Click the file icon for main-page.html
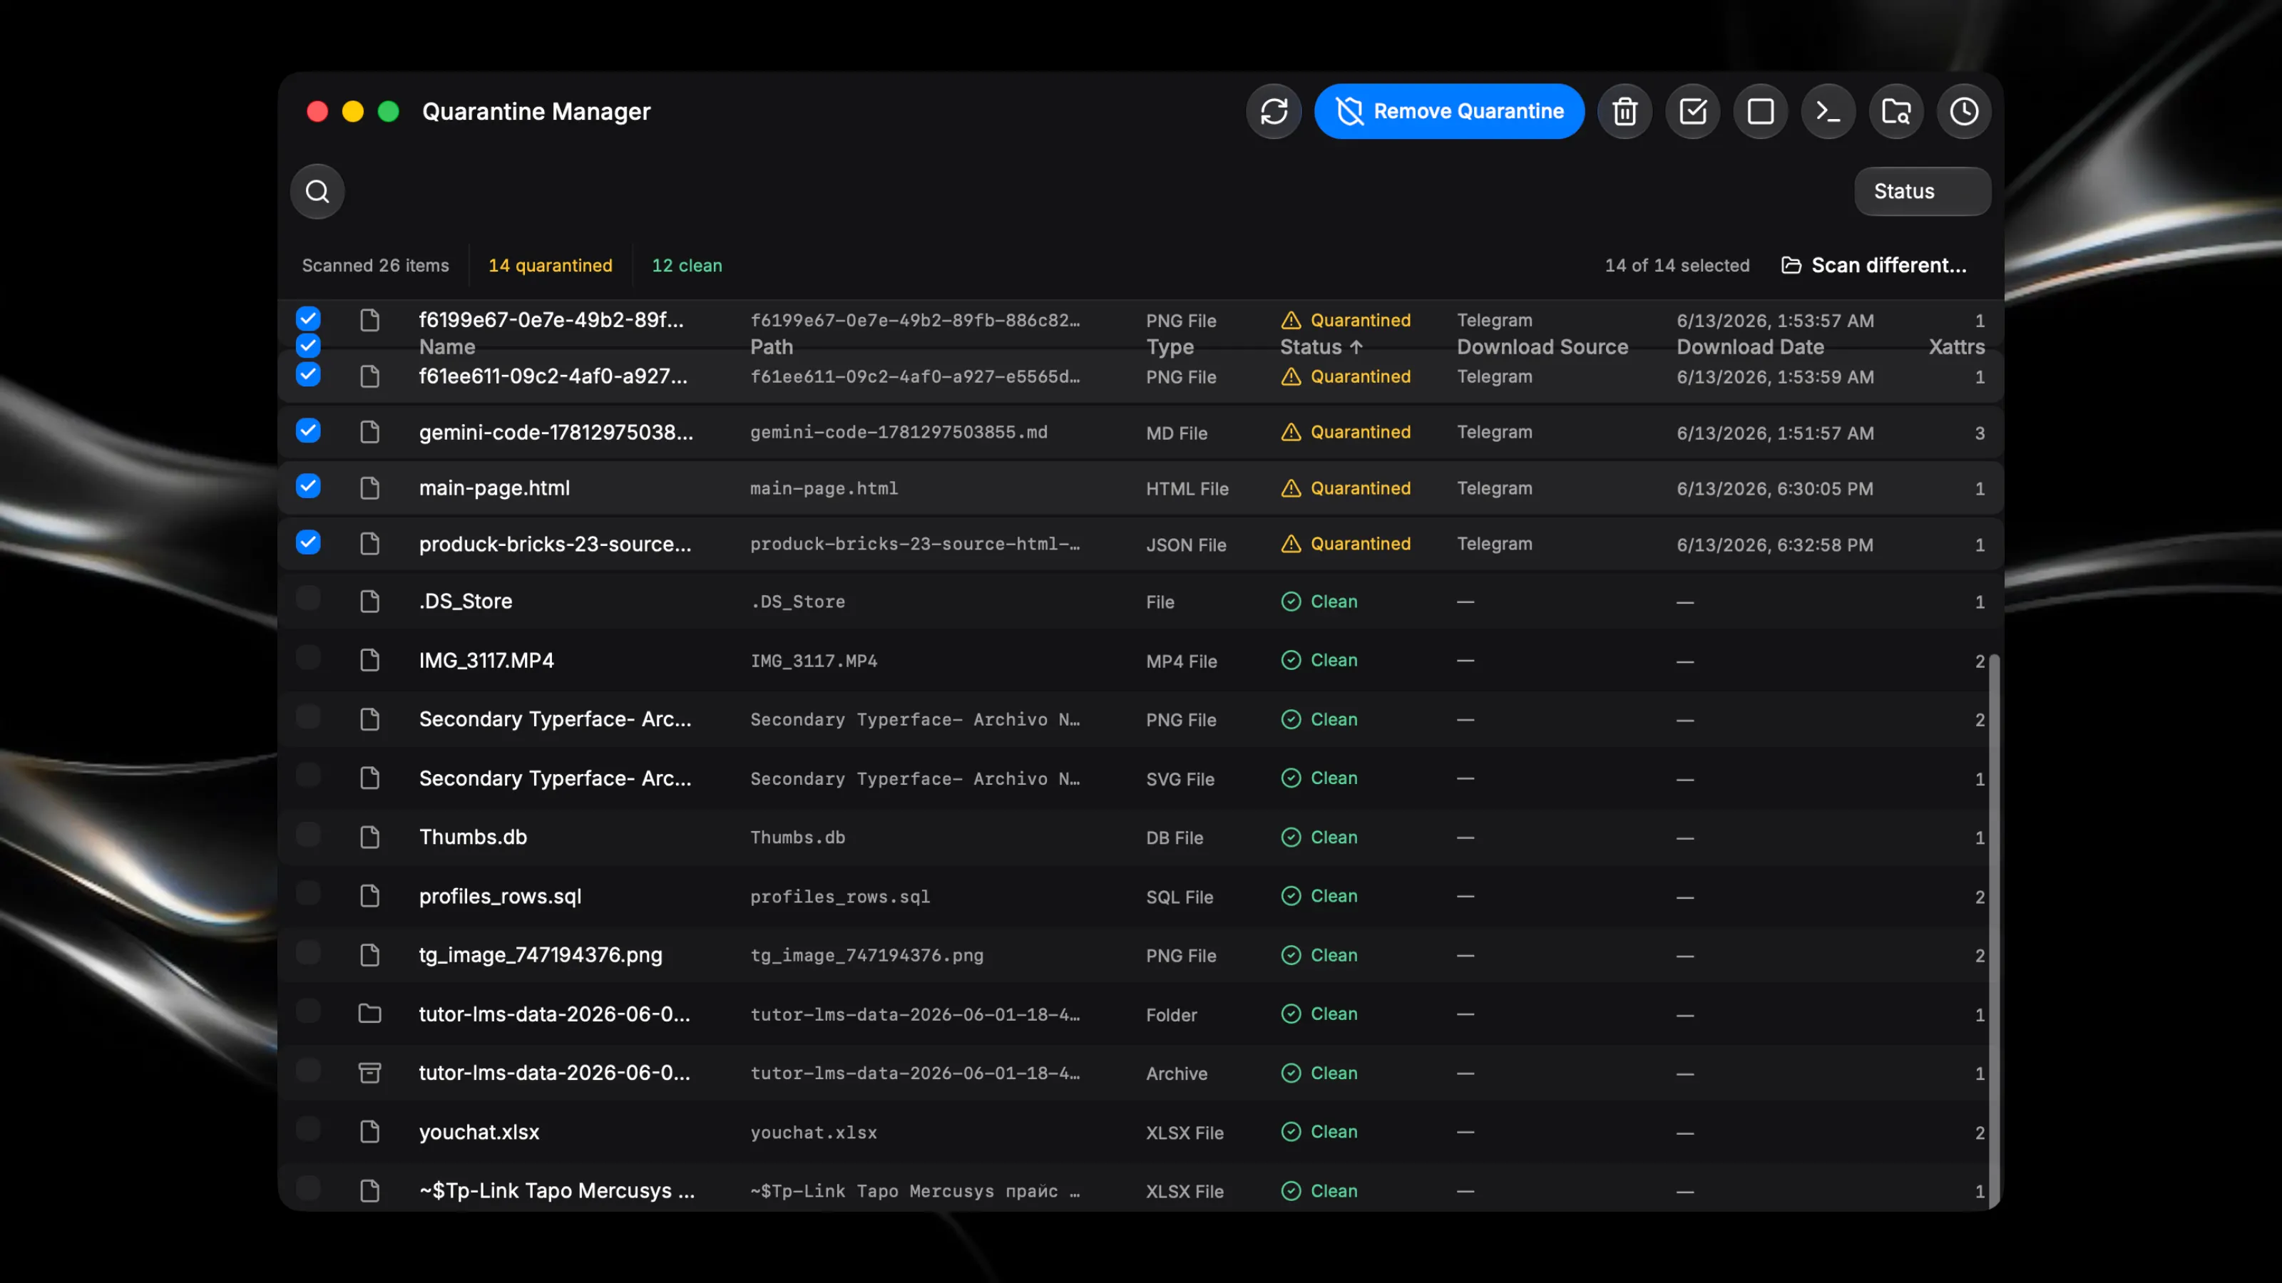The height and width of the screenshot is (1283, 2282). (369, 488)
